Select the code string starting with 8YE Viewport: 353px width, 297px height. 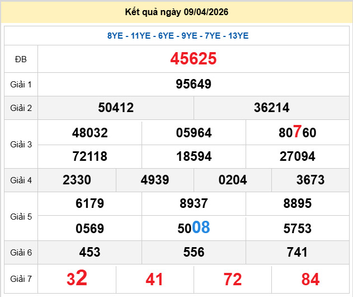click(177, 36)
